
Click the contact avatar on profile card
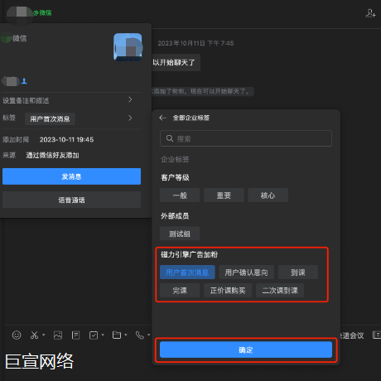tap(128, 47)
